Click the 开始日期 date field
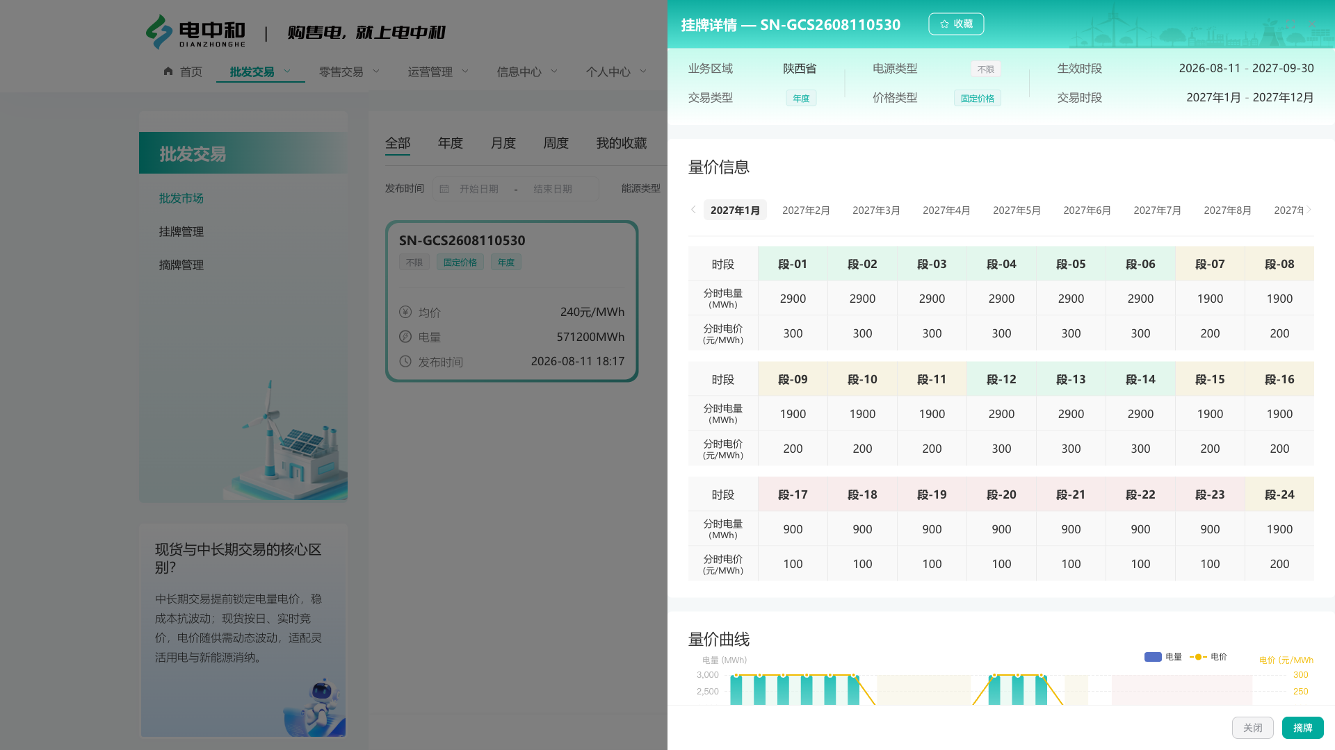This screenshot has height=750, width=1335. coord(479,189)
